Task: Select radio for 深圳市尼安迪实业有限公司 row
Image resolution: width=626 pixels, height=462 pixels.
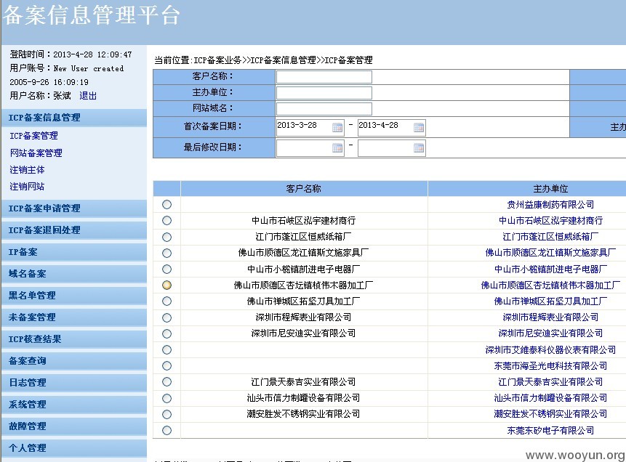Action: (167, 333)
